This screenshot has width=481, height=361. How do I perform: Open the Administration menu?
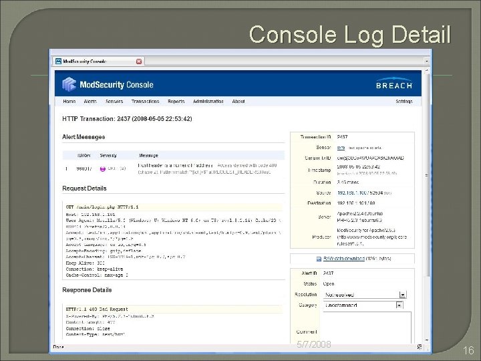pos(208,102)
